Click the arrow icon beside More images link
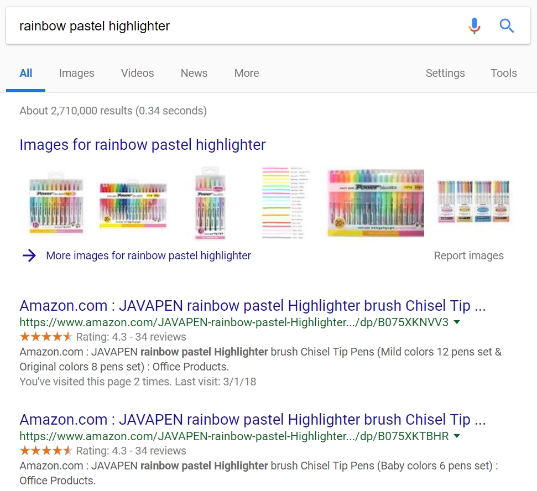This screenshot has height=491, width=537. point(28,255)
